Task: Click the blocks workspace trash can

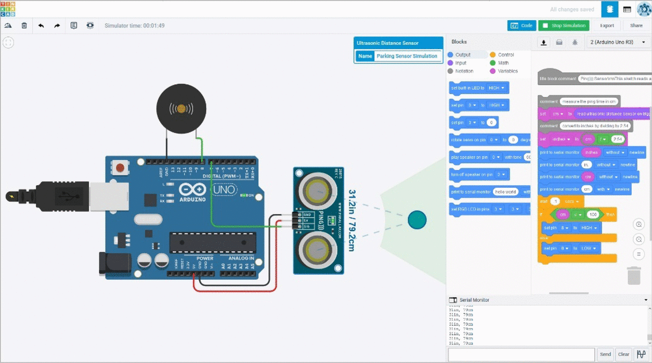Action: click(x=634, y=275)
